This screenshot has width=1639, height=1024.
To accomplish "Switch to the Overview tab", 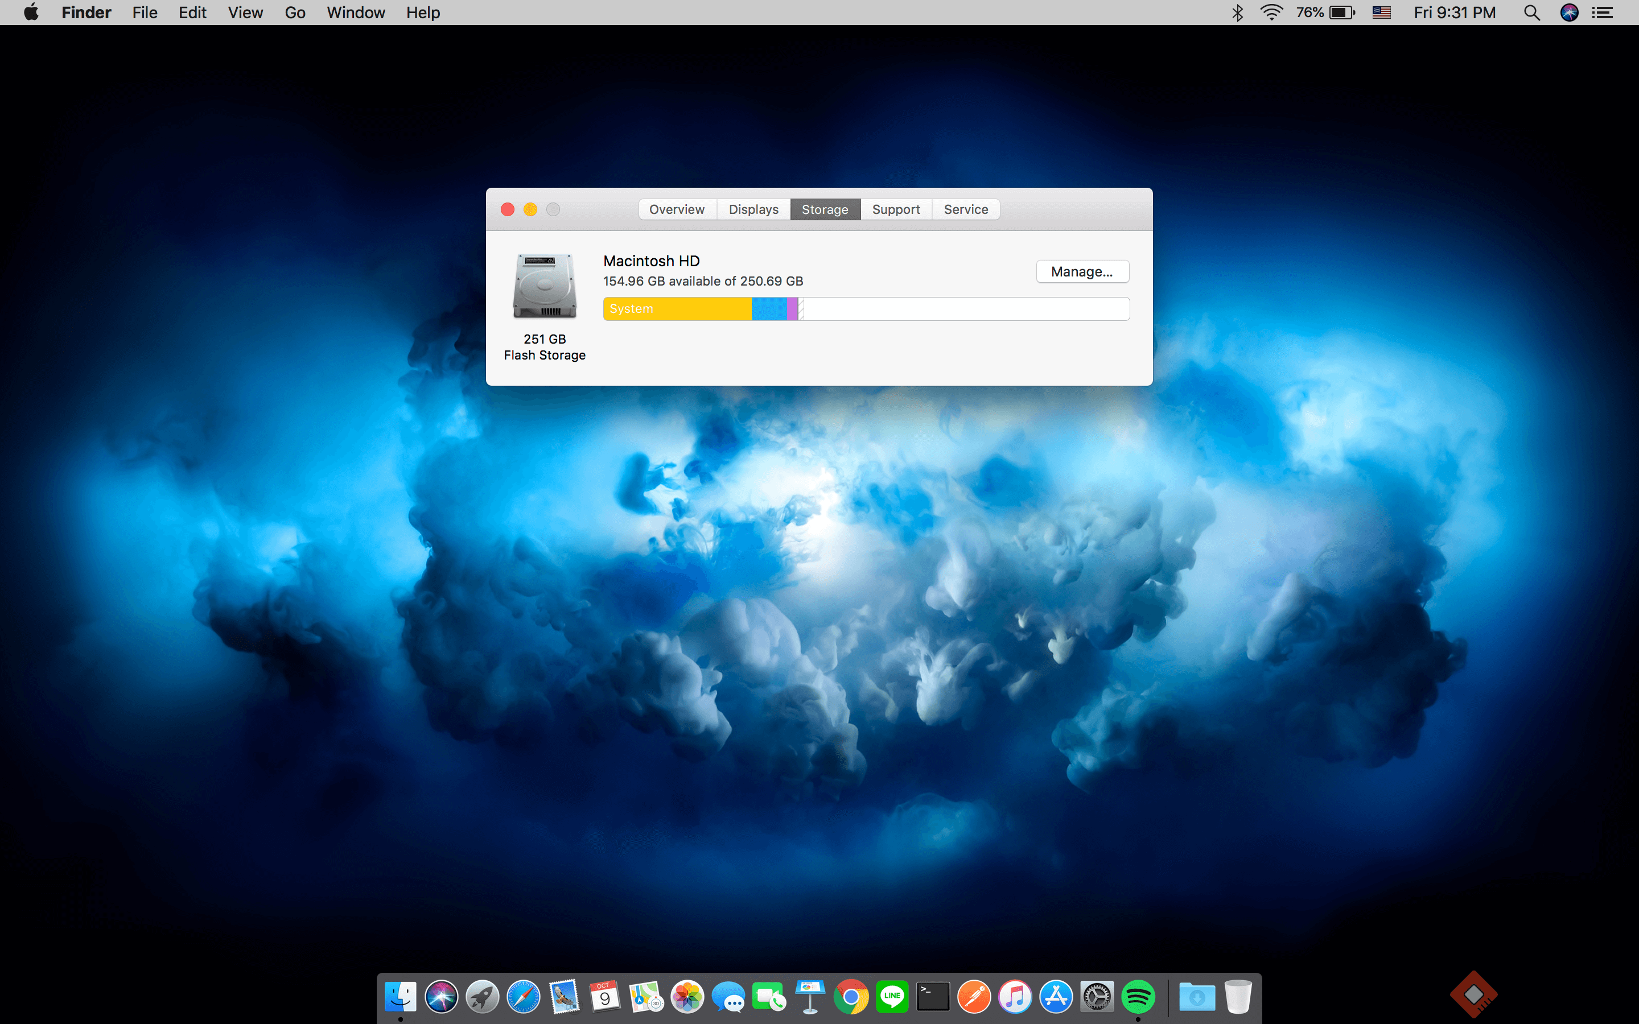I will [x=677, y=209].
